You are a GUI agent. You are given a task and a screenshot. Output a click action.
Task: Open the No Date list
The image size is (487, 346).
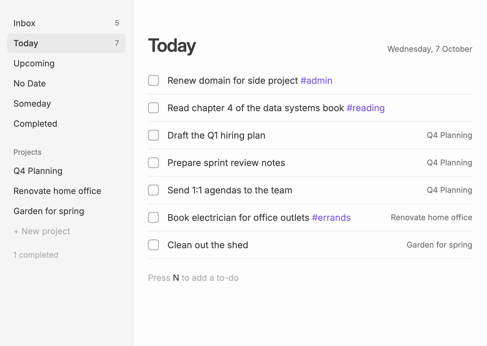(x=66, y=83)
